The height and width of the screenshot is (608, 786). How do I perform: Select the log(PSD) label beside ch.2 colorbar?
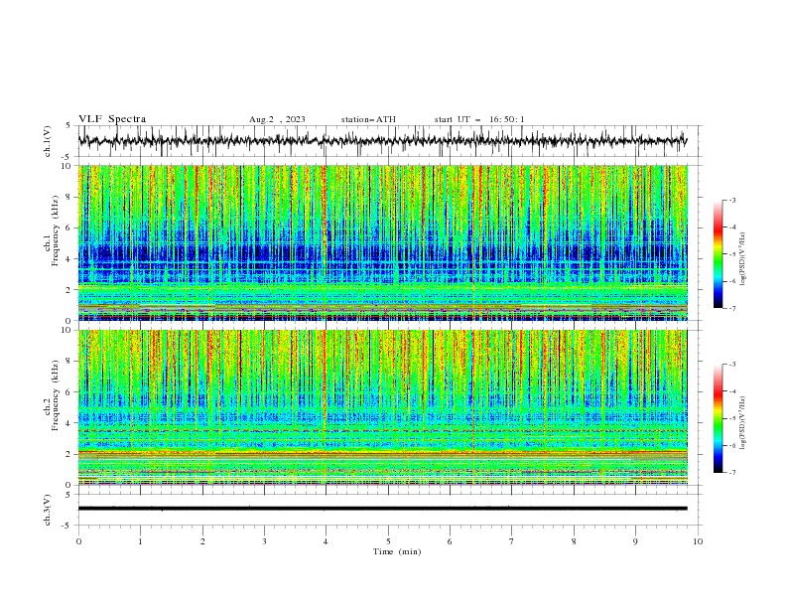[x=742, y=423]
